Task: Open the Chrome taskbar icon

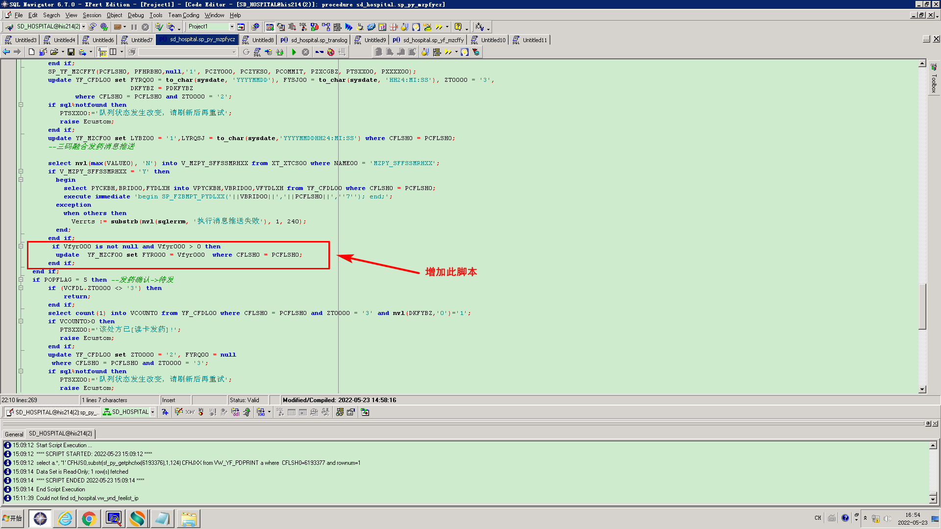Action: (x=89, y=518)
